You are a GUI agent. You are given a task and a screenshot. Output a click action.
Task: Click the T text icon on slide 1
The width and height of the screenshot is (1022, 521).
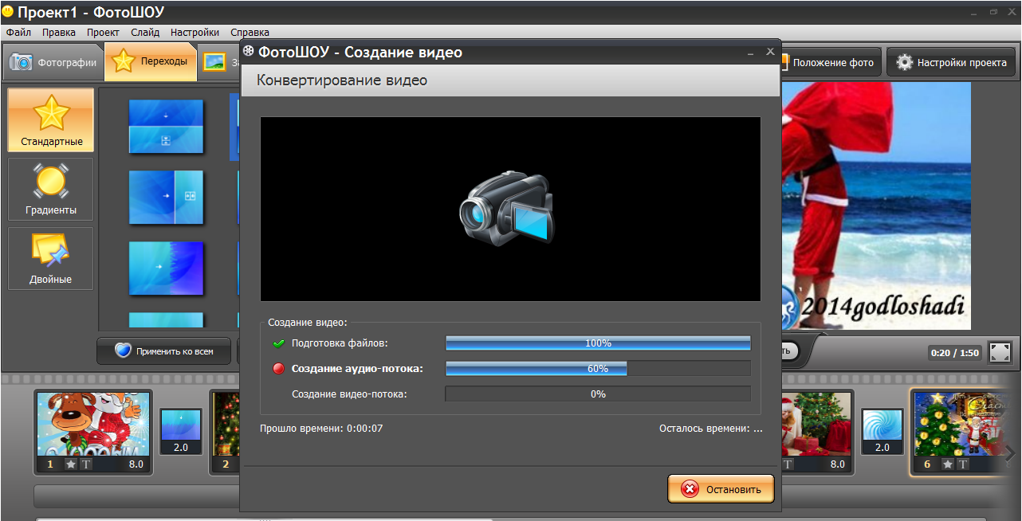click(86, 464)
